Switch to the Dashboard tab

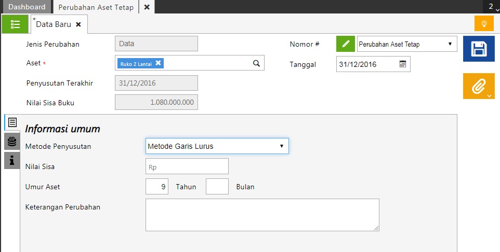[x=27, y=7]
